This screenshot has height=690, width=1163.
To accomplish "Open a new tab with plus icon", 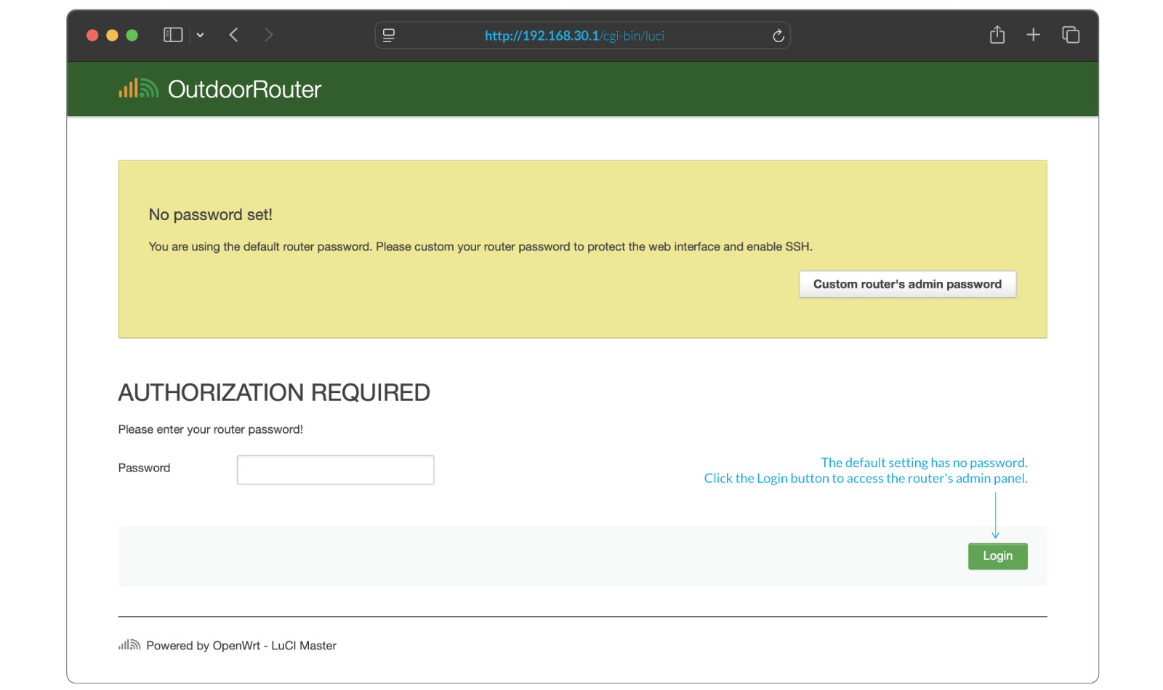I will [x=1033, y=35].
